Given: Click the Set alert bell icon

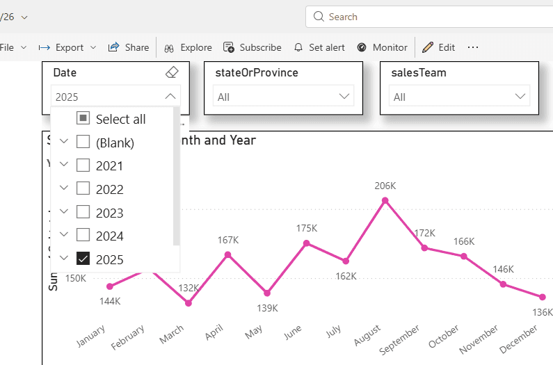Looking at the screenshot, I should coord(298,47).
